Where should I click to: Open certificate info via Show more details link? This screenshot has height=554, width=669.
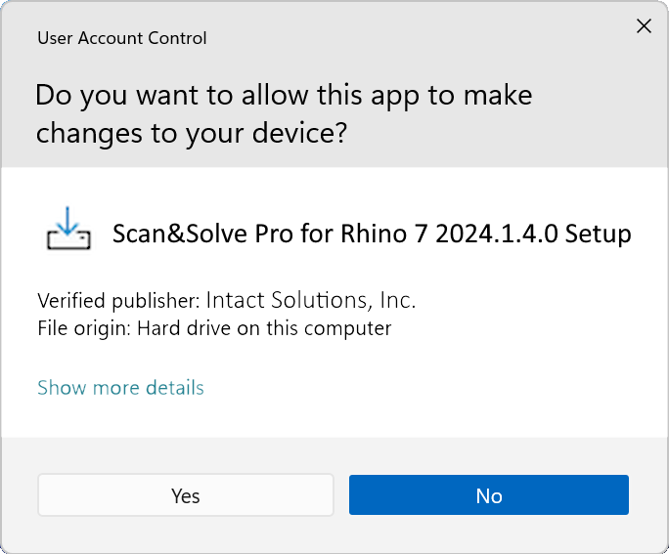[120, 387]
